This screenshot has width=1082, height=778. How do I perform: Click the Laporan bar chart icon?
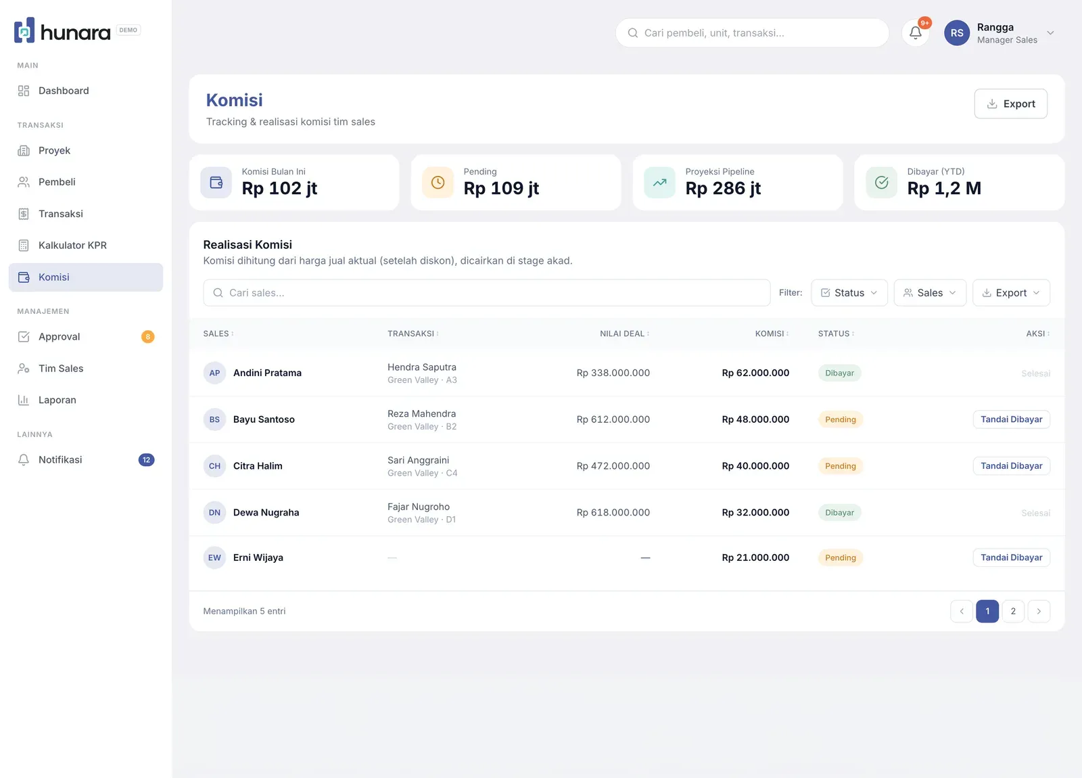click(x=24, y=401)
